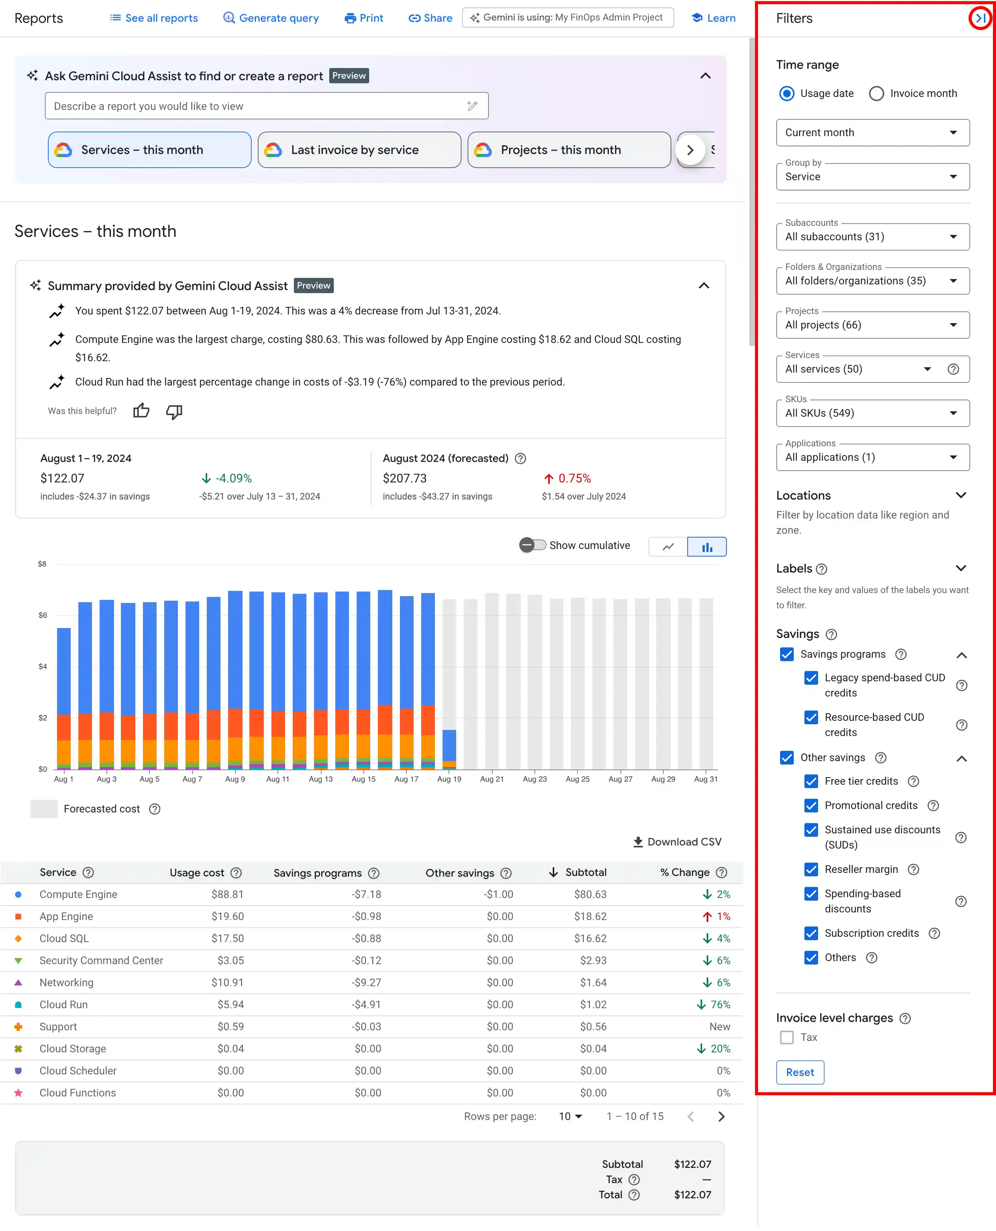Click help icon beside Forecasted cost

coord(154,809)
